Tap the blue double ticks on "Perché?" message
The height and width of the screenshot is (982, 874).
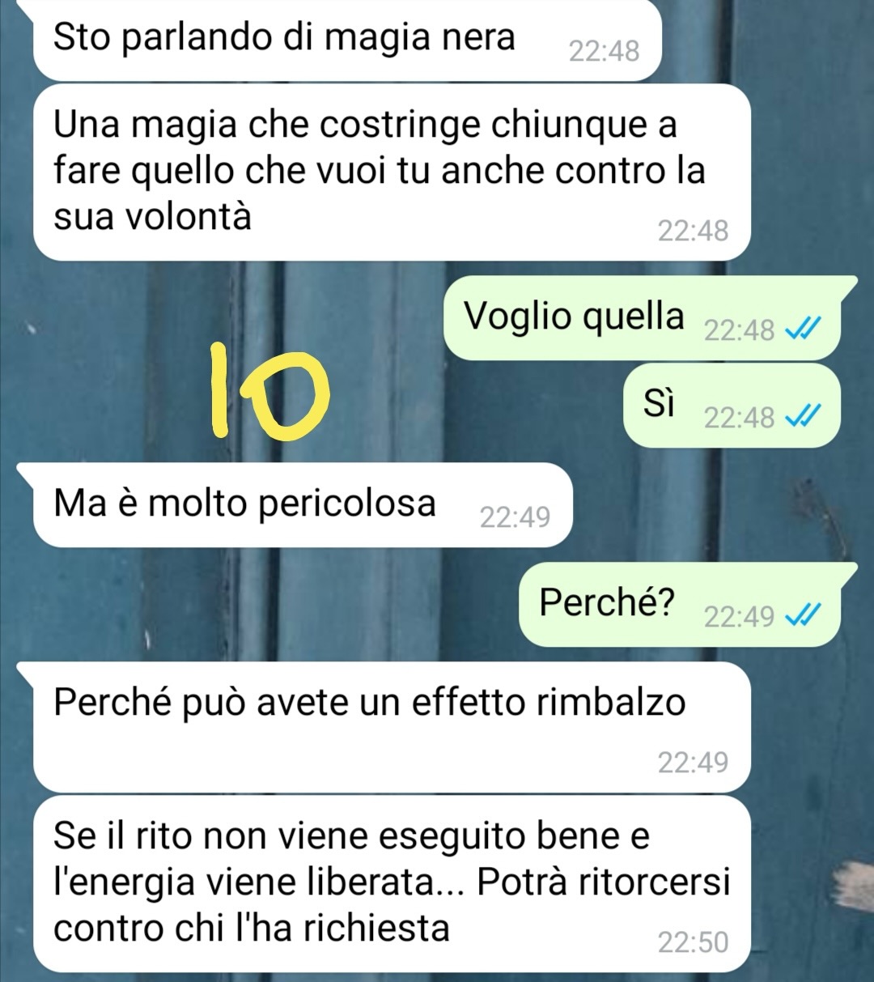click(x=804, y=617)
